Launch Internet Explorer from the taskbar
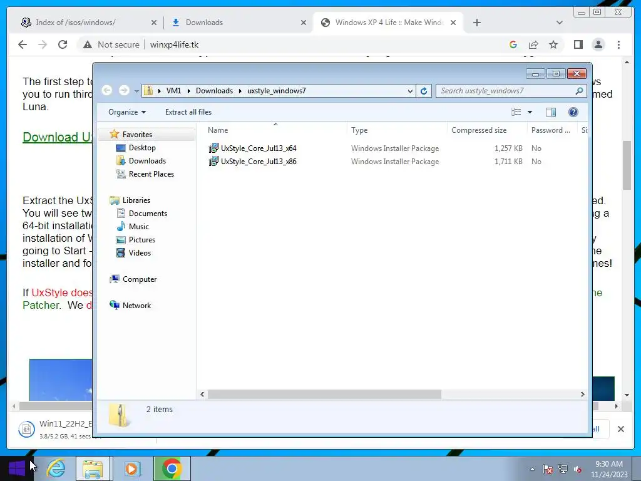The width and height of the screenshot is (641, 481). (56, 468)
